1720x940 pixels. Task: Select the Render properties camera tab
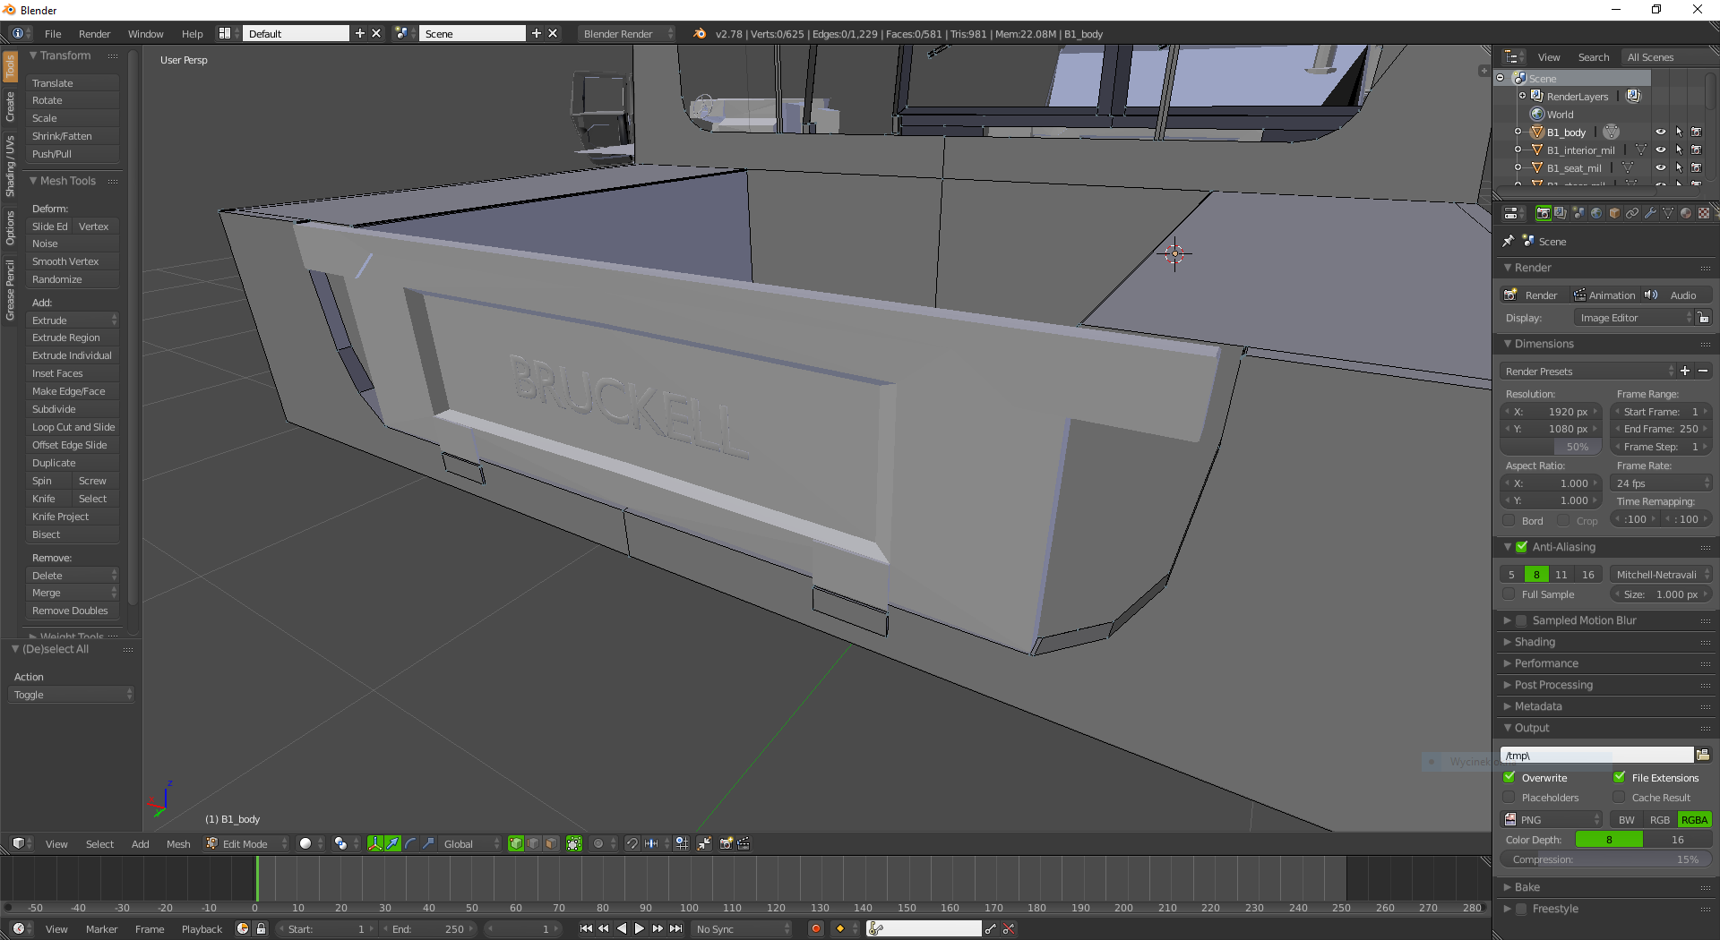pyautogui.click(x=1543, y=213)
